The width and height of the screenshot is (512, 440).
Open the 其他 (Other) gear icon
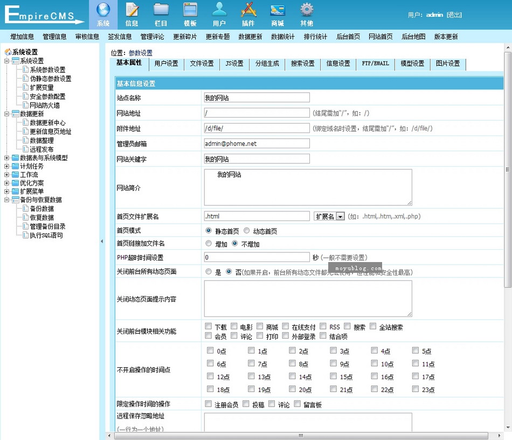pyautogui.click(x=307, y=10)
